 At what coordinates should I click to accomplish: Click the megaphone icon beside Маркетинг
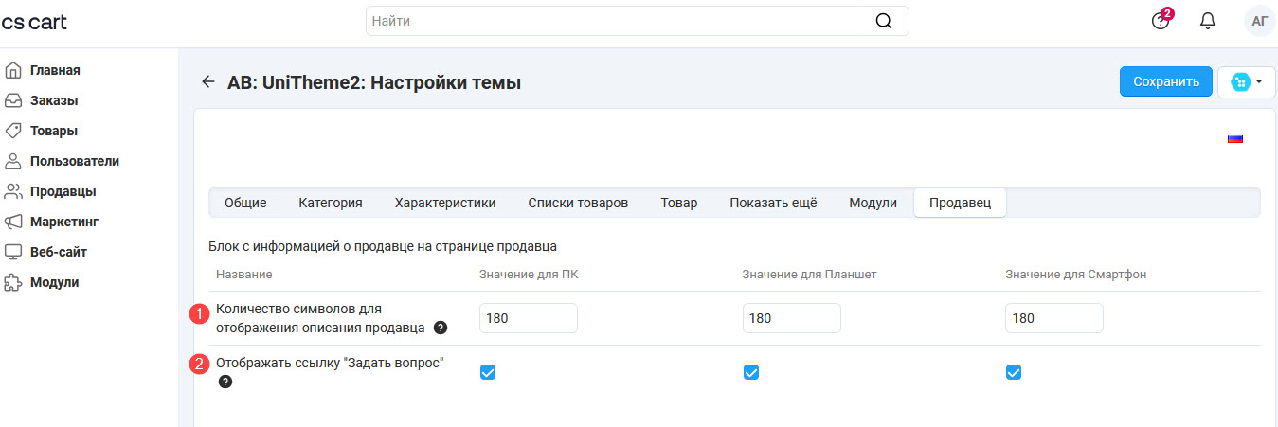tap(13, 222)
